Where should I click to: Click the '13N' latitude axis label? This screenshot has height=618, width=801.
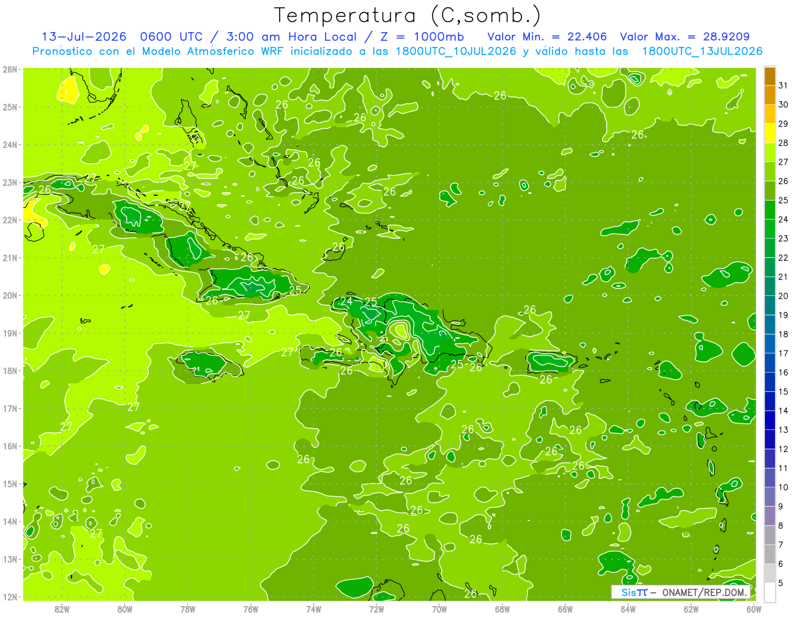click(10, 559)
